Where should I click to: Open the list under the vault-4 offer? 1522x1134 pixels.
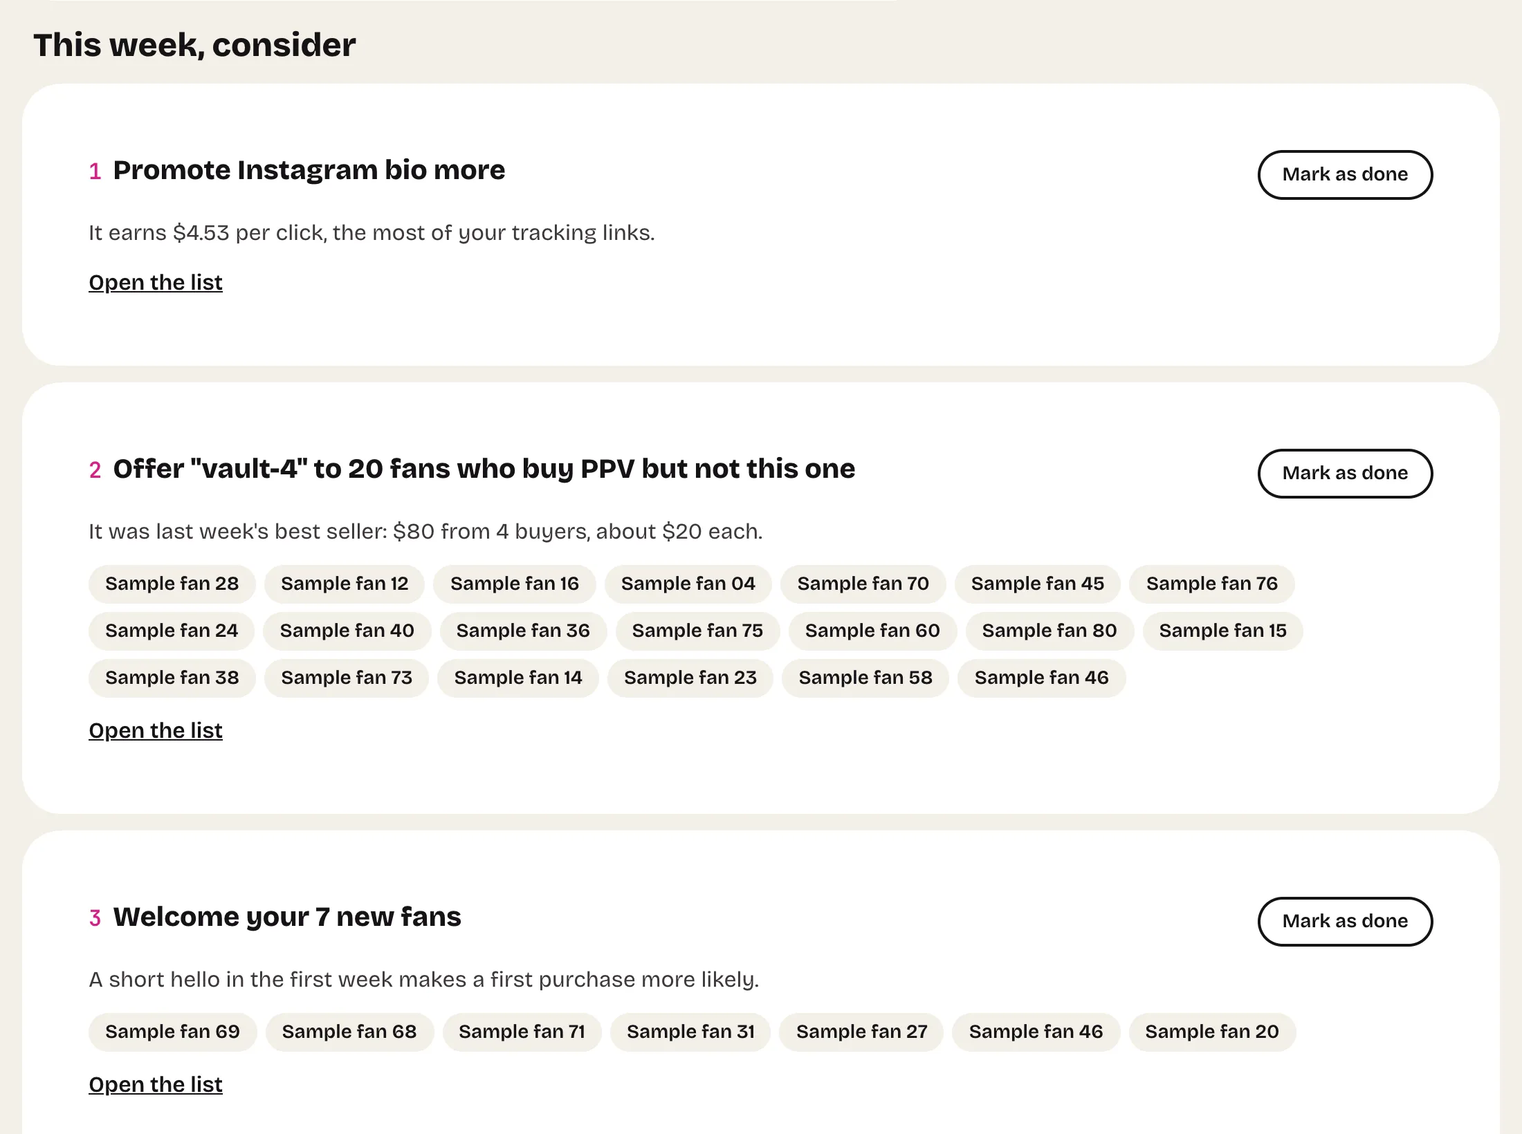click(156, 730)
